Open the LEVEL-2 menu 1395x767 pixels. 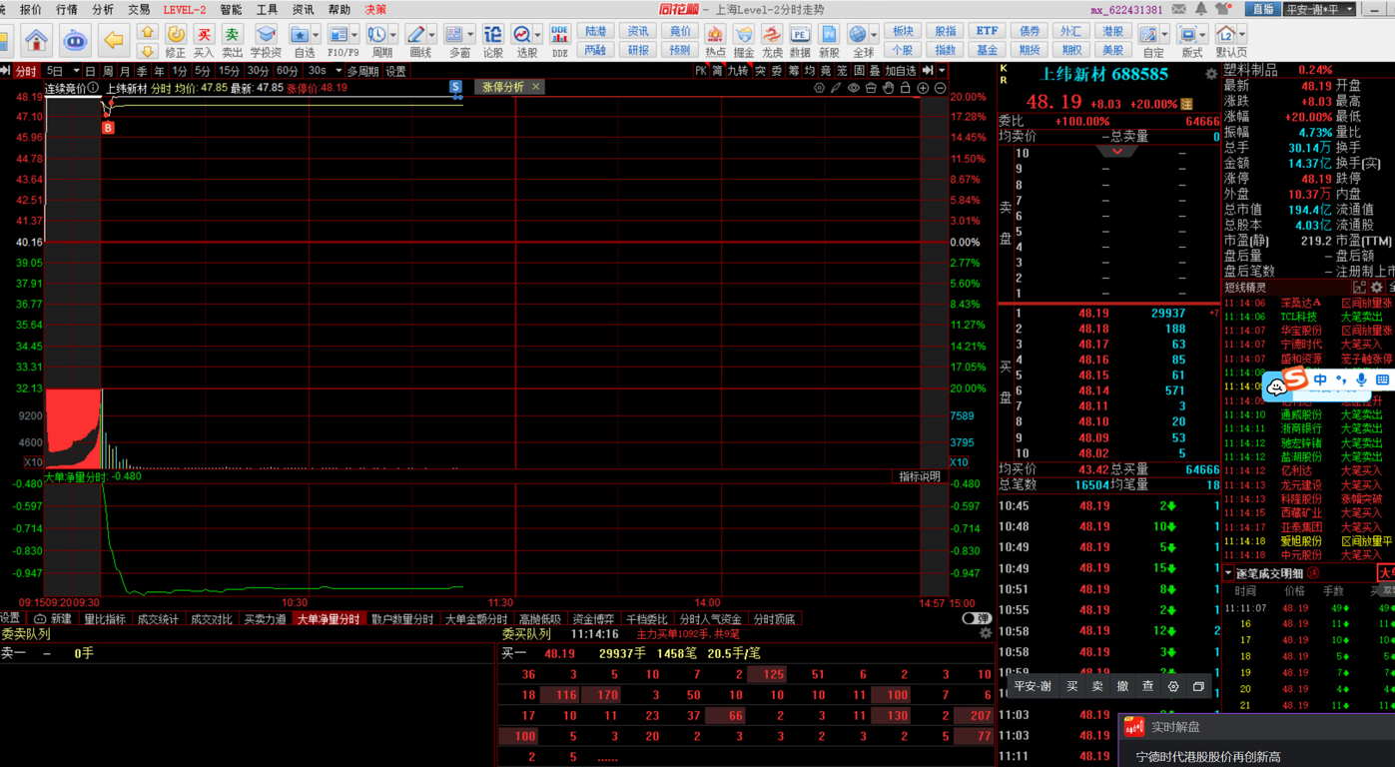[x=185, y=9]
